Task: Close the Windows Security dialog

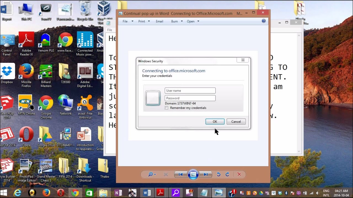Action: point(243,60)
